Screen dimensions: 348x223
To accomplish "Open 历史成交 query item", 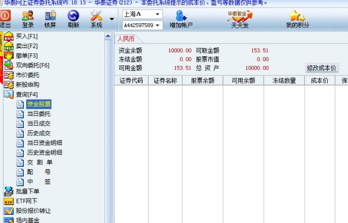I will click(39, 133).
